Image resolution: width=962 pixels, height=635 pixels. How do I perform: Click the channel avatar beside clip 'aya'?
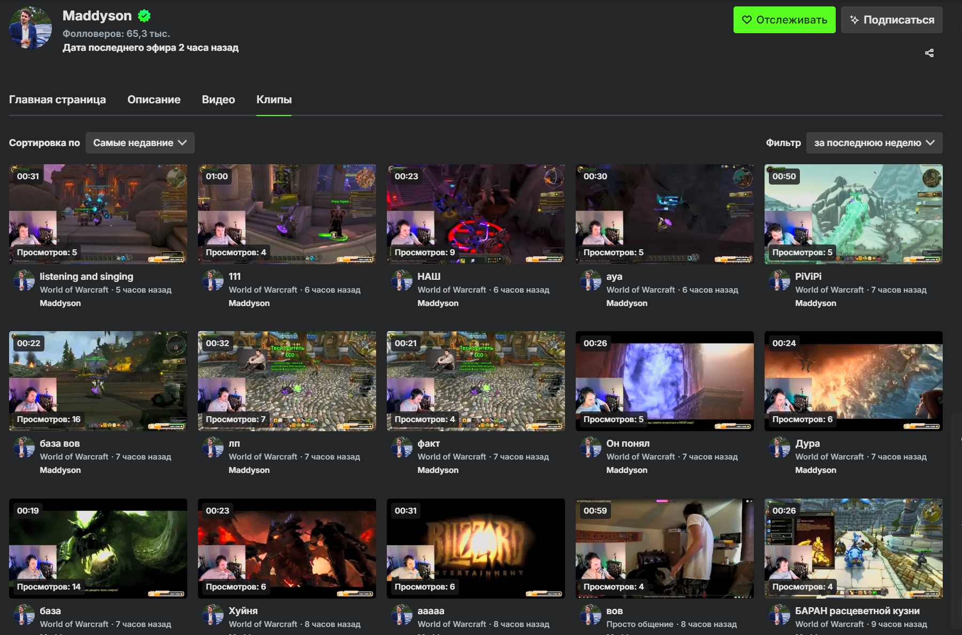pyautogui.click(x=590, y=280)
